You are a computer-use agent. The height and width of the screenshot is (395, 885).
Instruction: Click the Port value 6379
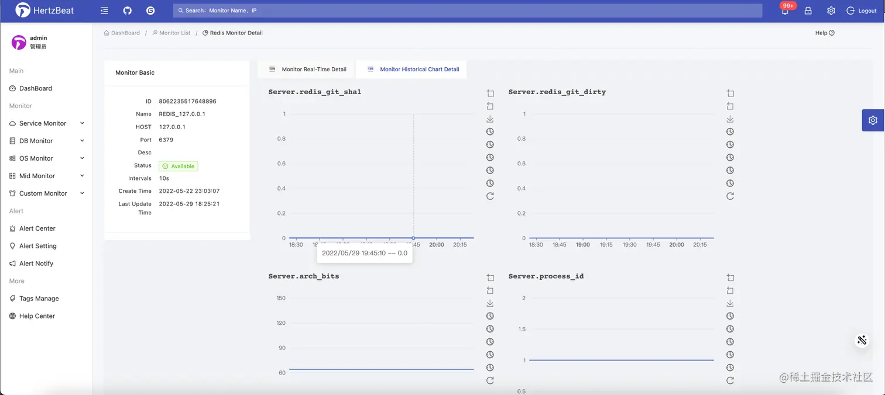[166, 140]
